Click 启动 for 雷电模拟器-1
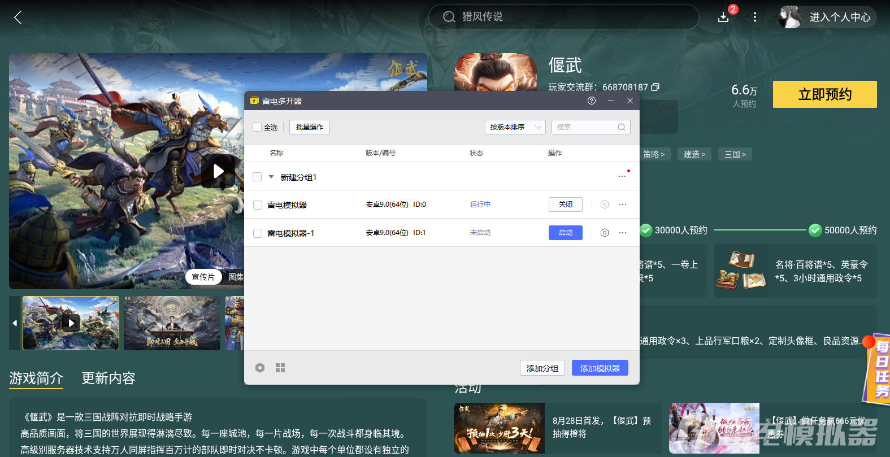Viewport: 890px width, 457px height. pyautogui.click(x=566, y=233)
